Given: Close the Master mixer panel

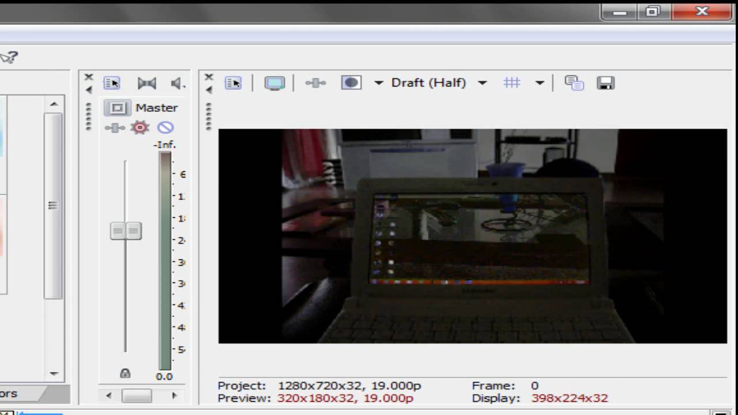Looking at the screenshot, I should pyautogui.click(x=88, y=77).
